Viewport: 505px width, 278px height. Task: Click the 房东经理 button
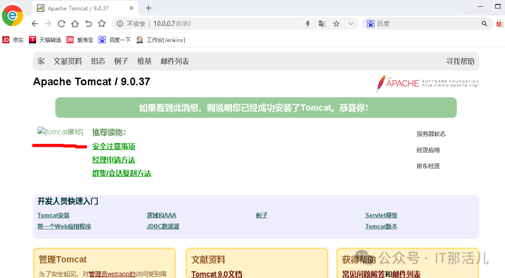point(428,166)
